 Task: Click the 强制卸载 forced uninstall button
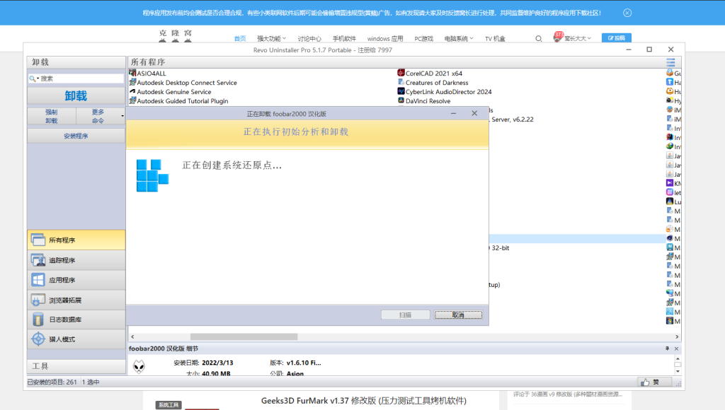pos(51,117)
